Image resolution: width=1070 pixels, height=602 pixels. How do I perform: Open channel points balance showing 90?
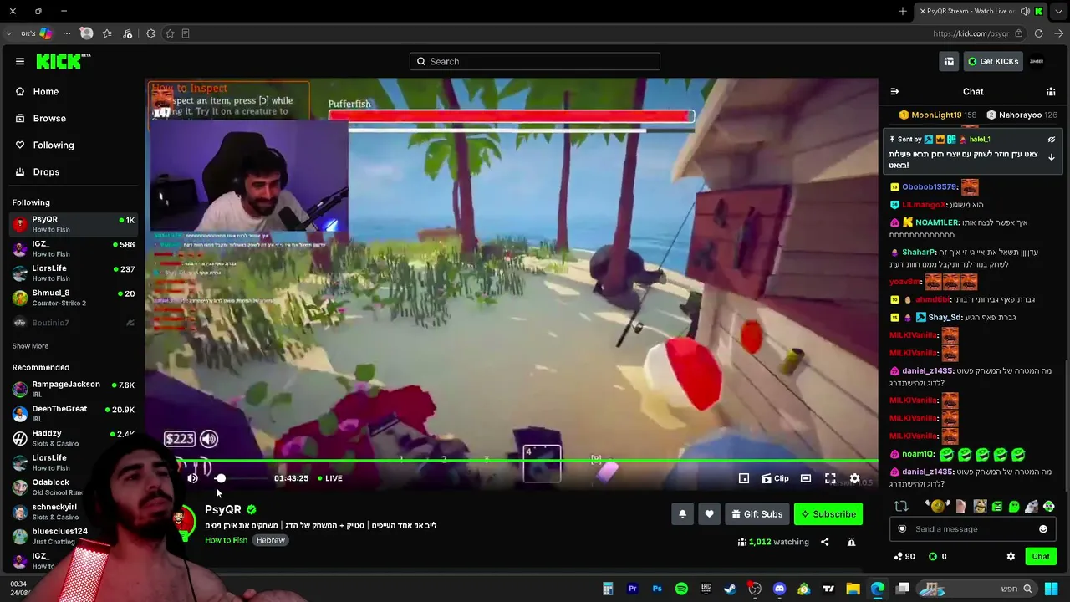[904, 556]
